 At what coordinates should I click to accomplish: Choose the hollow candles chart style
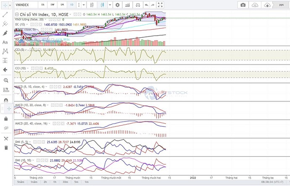[x=92, y=5]
